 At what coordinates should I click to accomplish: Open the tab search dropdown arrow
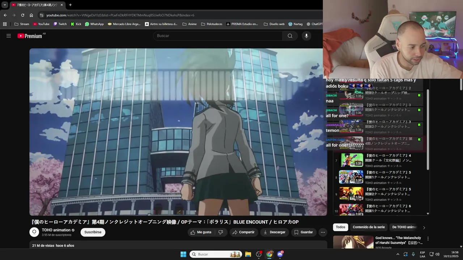(5, 5)
